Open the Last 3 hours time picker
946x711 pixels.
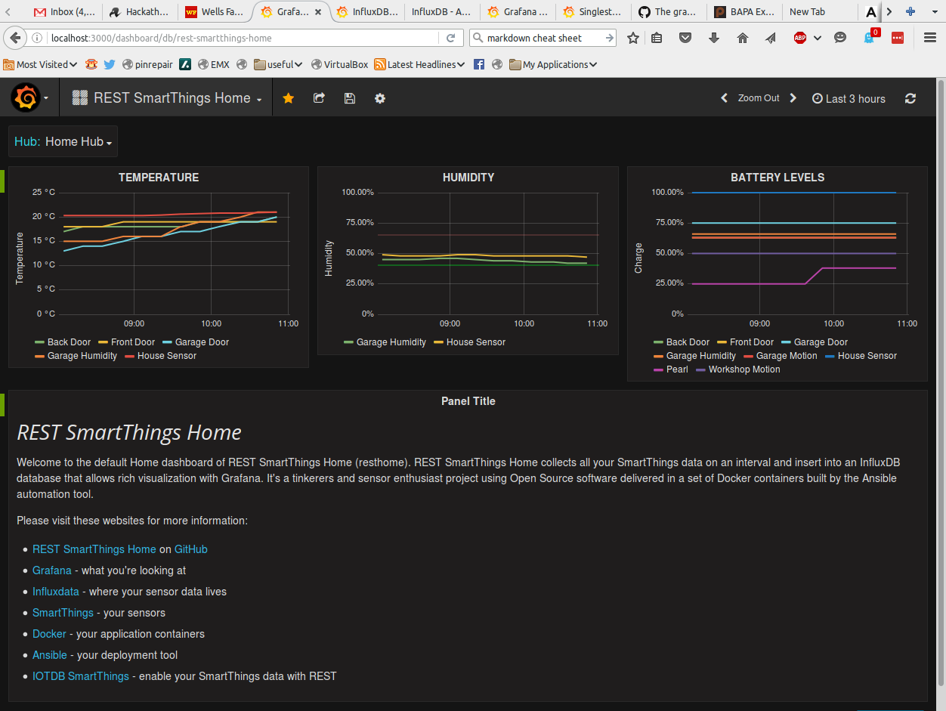(849, 99)
